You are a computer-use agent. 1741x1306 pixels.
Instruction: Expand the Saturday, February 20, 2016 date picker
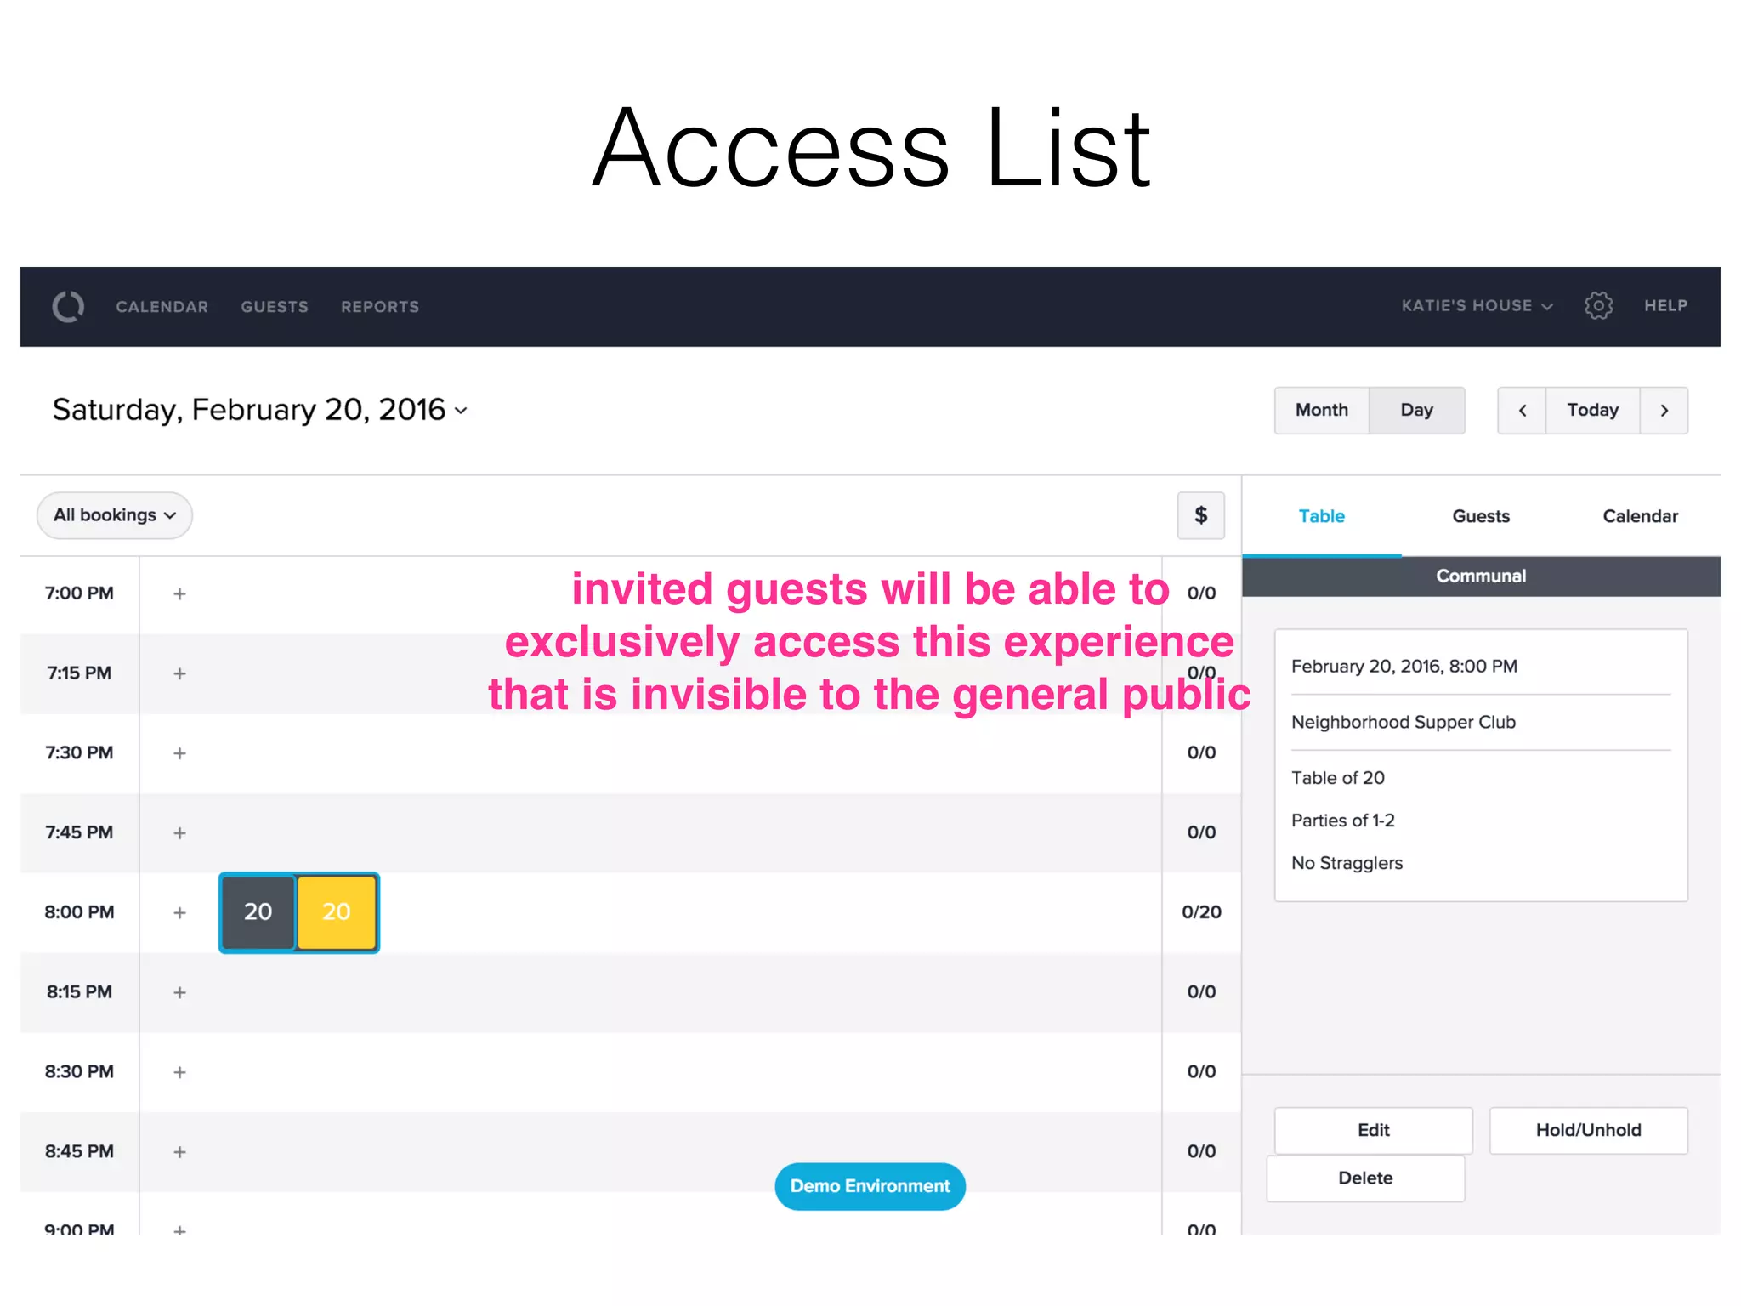[x=259, y=410]
